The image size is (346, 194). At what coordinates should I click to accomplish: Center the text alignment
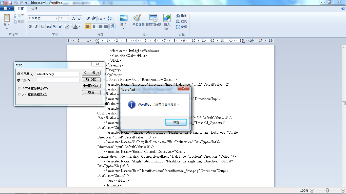click(94, 26)
